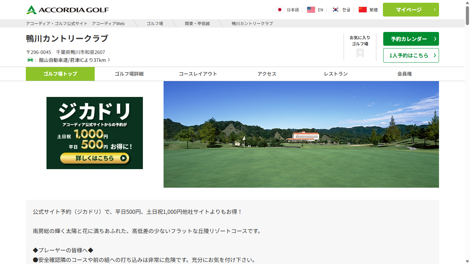
Task: Click the arrow on マイページ button
Action: pos(435,10)
